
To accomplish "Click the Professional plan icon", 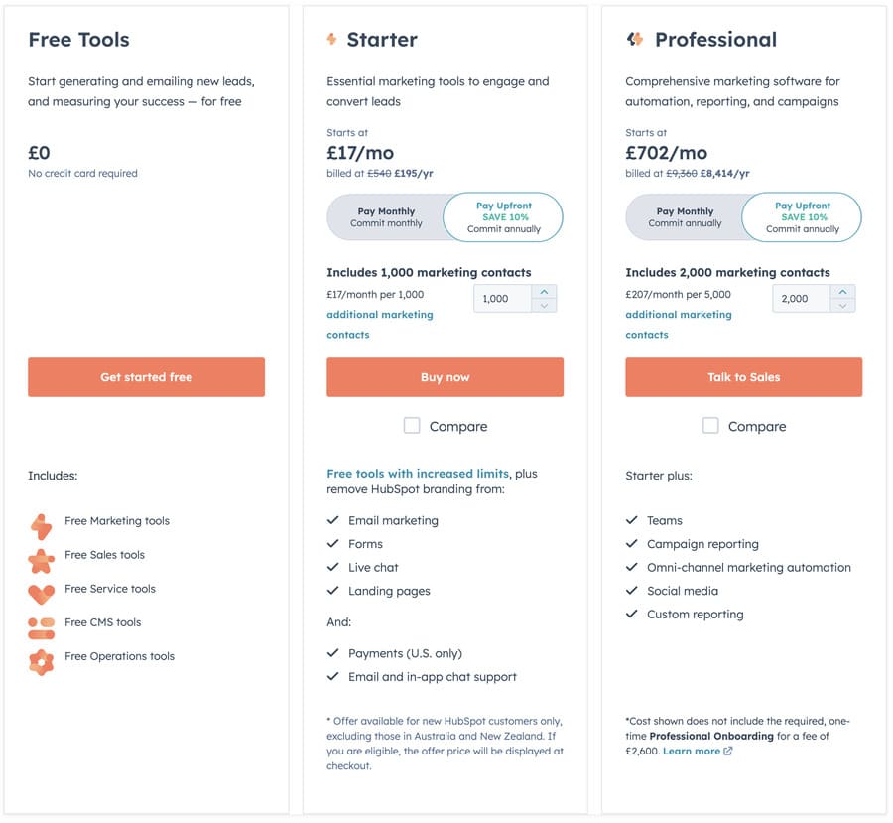I will [x=635, y=40].
